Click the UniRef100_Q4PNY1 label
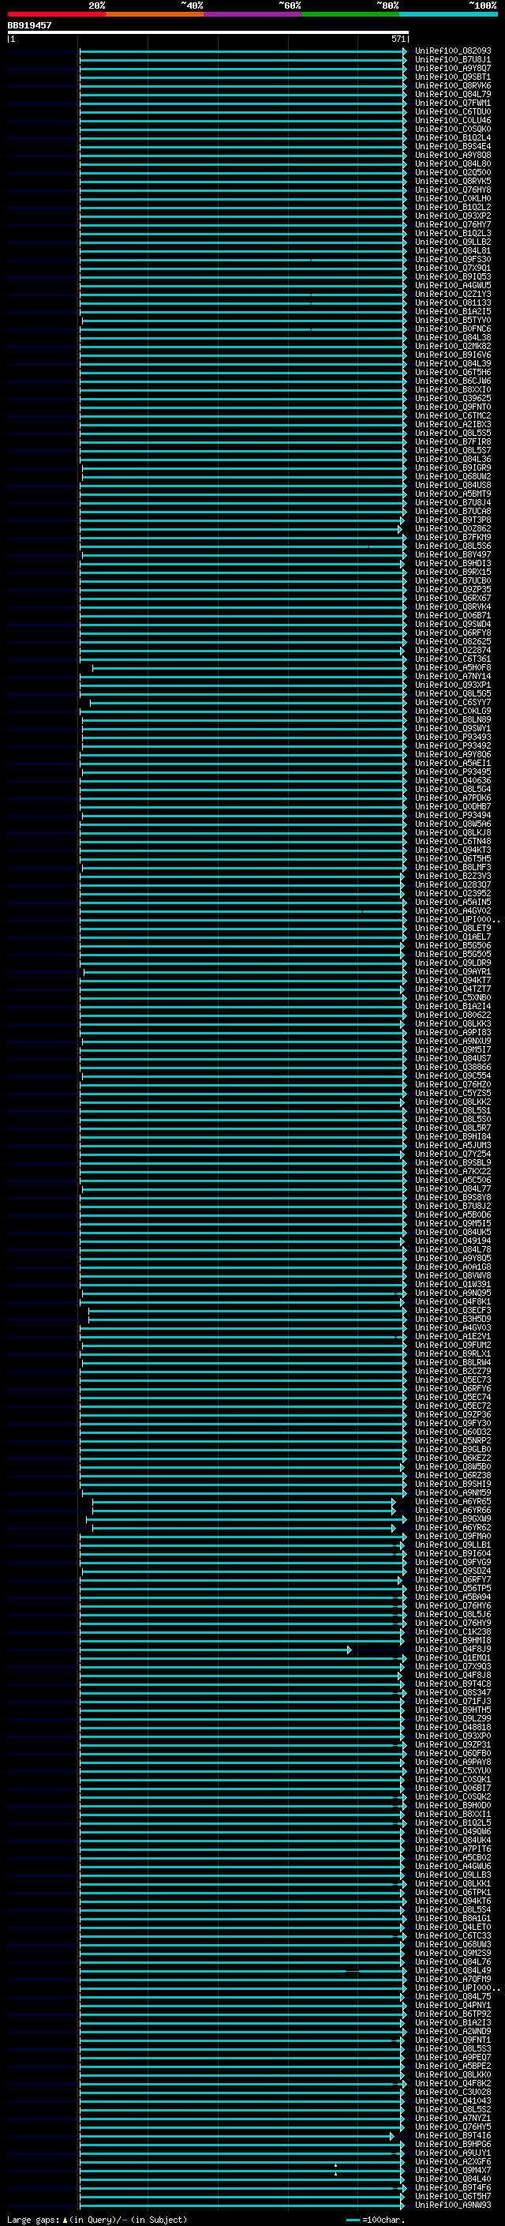Image resolution: width=505 pixels, height=2226 pixels. coord(452,2005)
